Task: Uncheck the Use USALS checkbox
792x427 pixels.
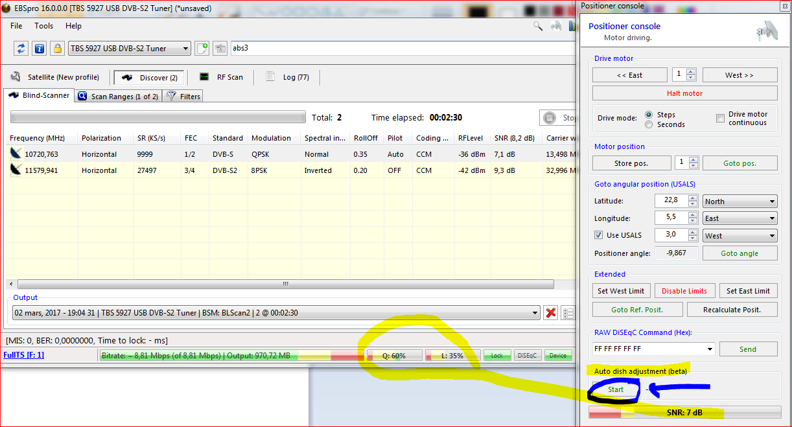Action: [x=598, y=235]
